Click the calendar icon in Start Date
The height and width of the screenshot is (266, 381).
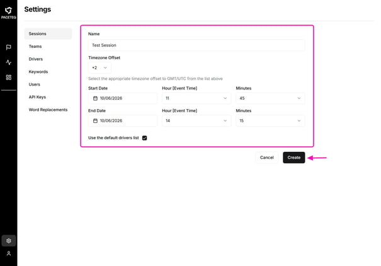[95, 98]
